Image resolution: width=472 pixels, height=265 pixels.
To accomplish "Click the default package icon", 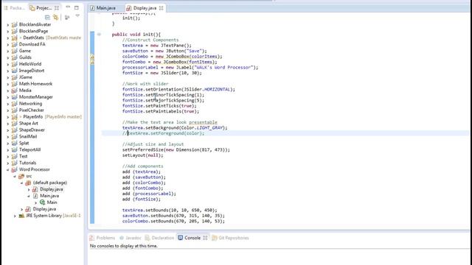I will (x=28, y=183).
